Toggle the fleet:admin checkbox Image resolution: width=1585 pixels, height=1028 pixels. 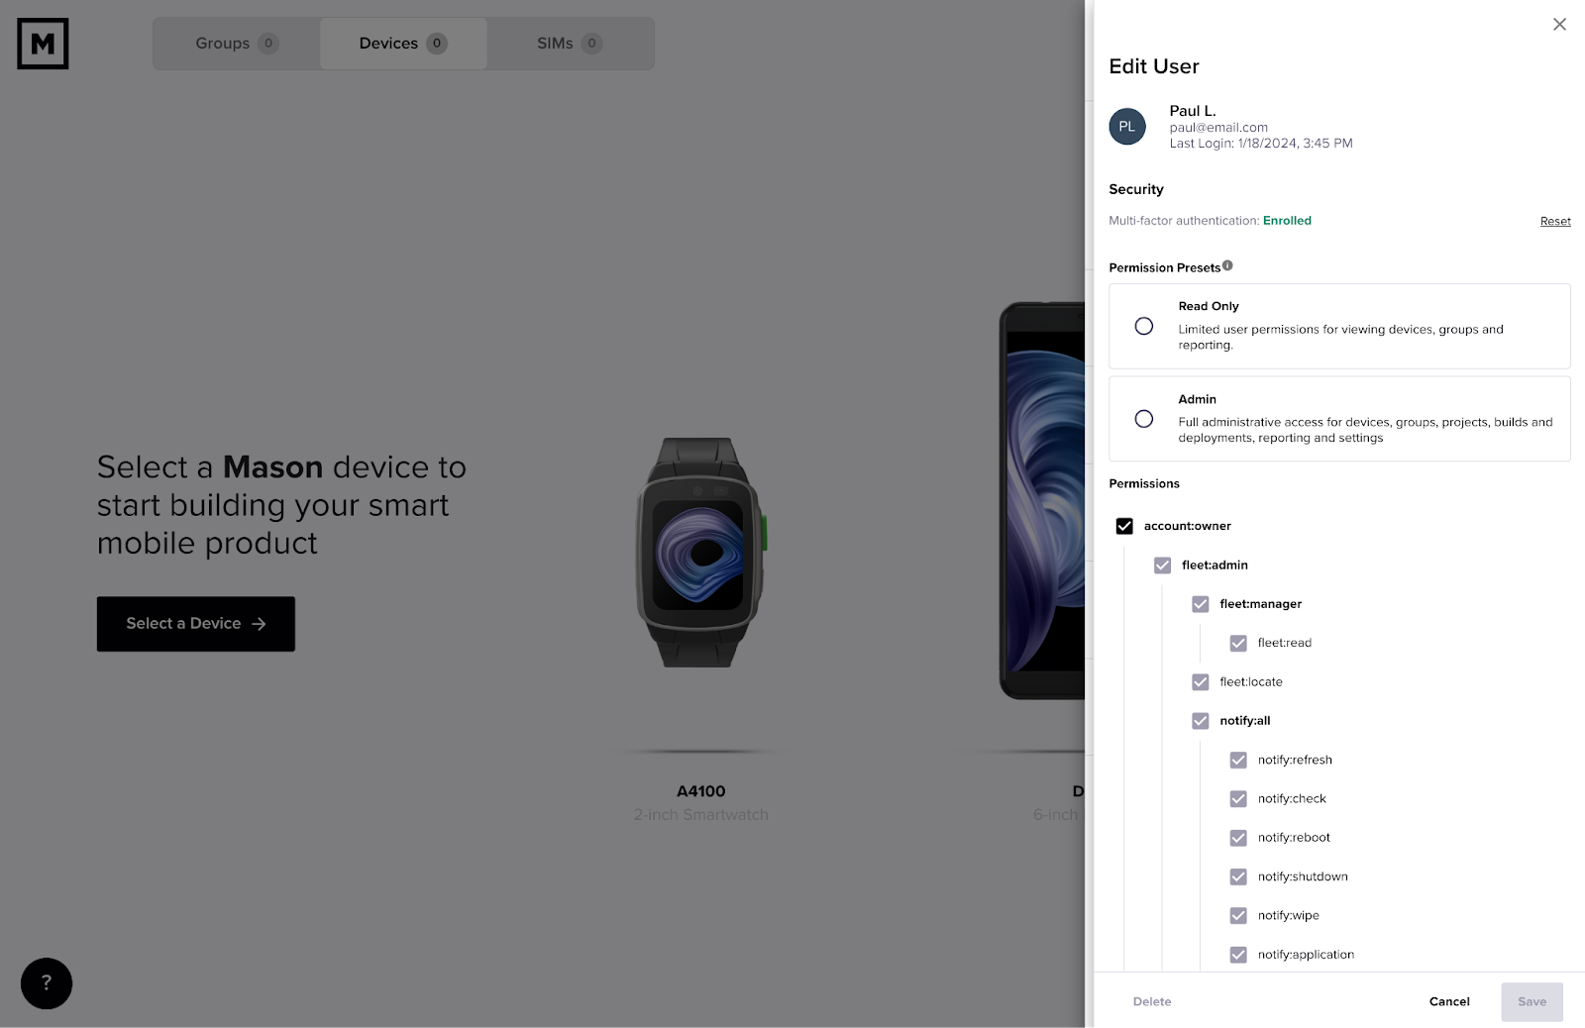(x=1163, y=565)
